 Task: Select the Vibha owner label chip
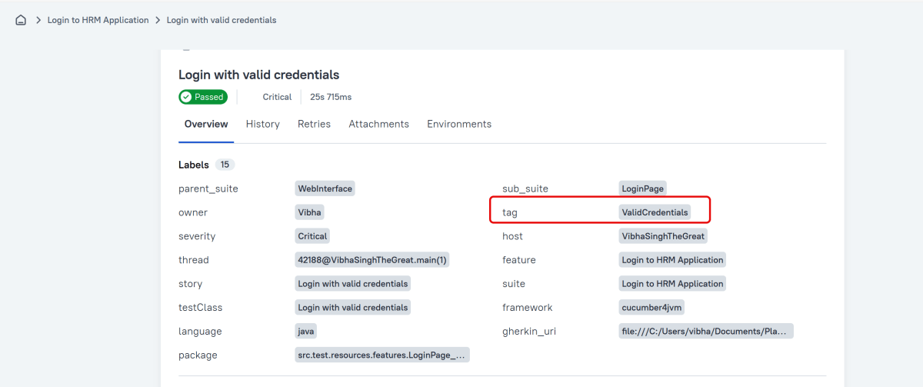point(310,212)
